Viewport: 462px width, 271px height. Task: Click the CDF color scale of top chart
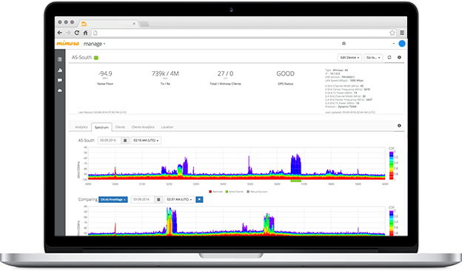click(391, 166)
